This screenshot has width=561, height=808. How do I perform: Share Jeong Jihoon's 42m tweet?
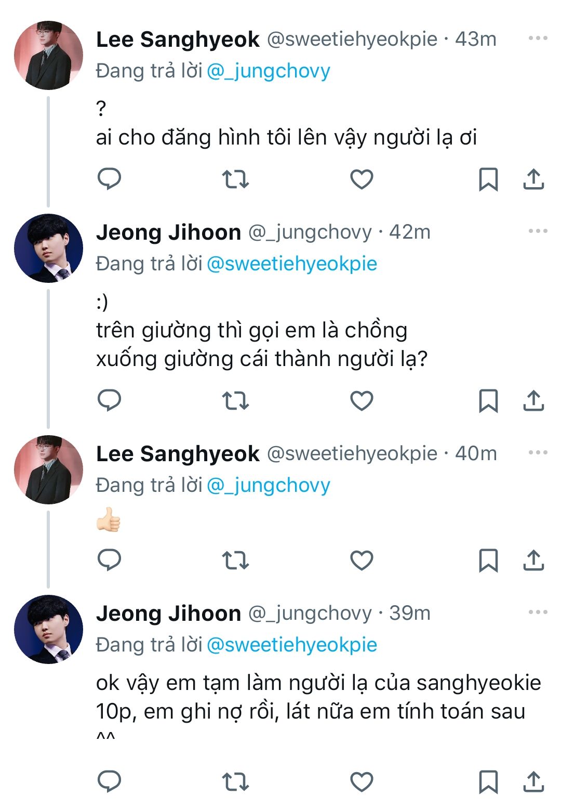[x=533, y=401]
